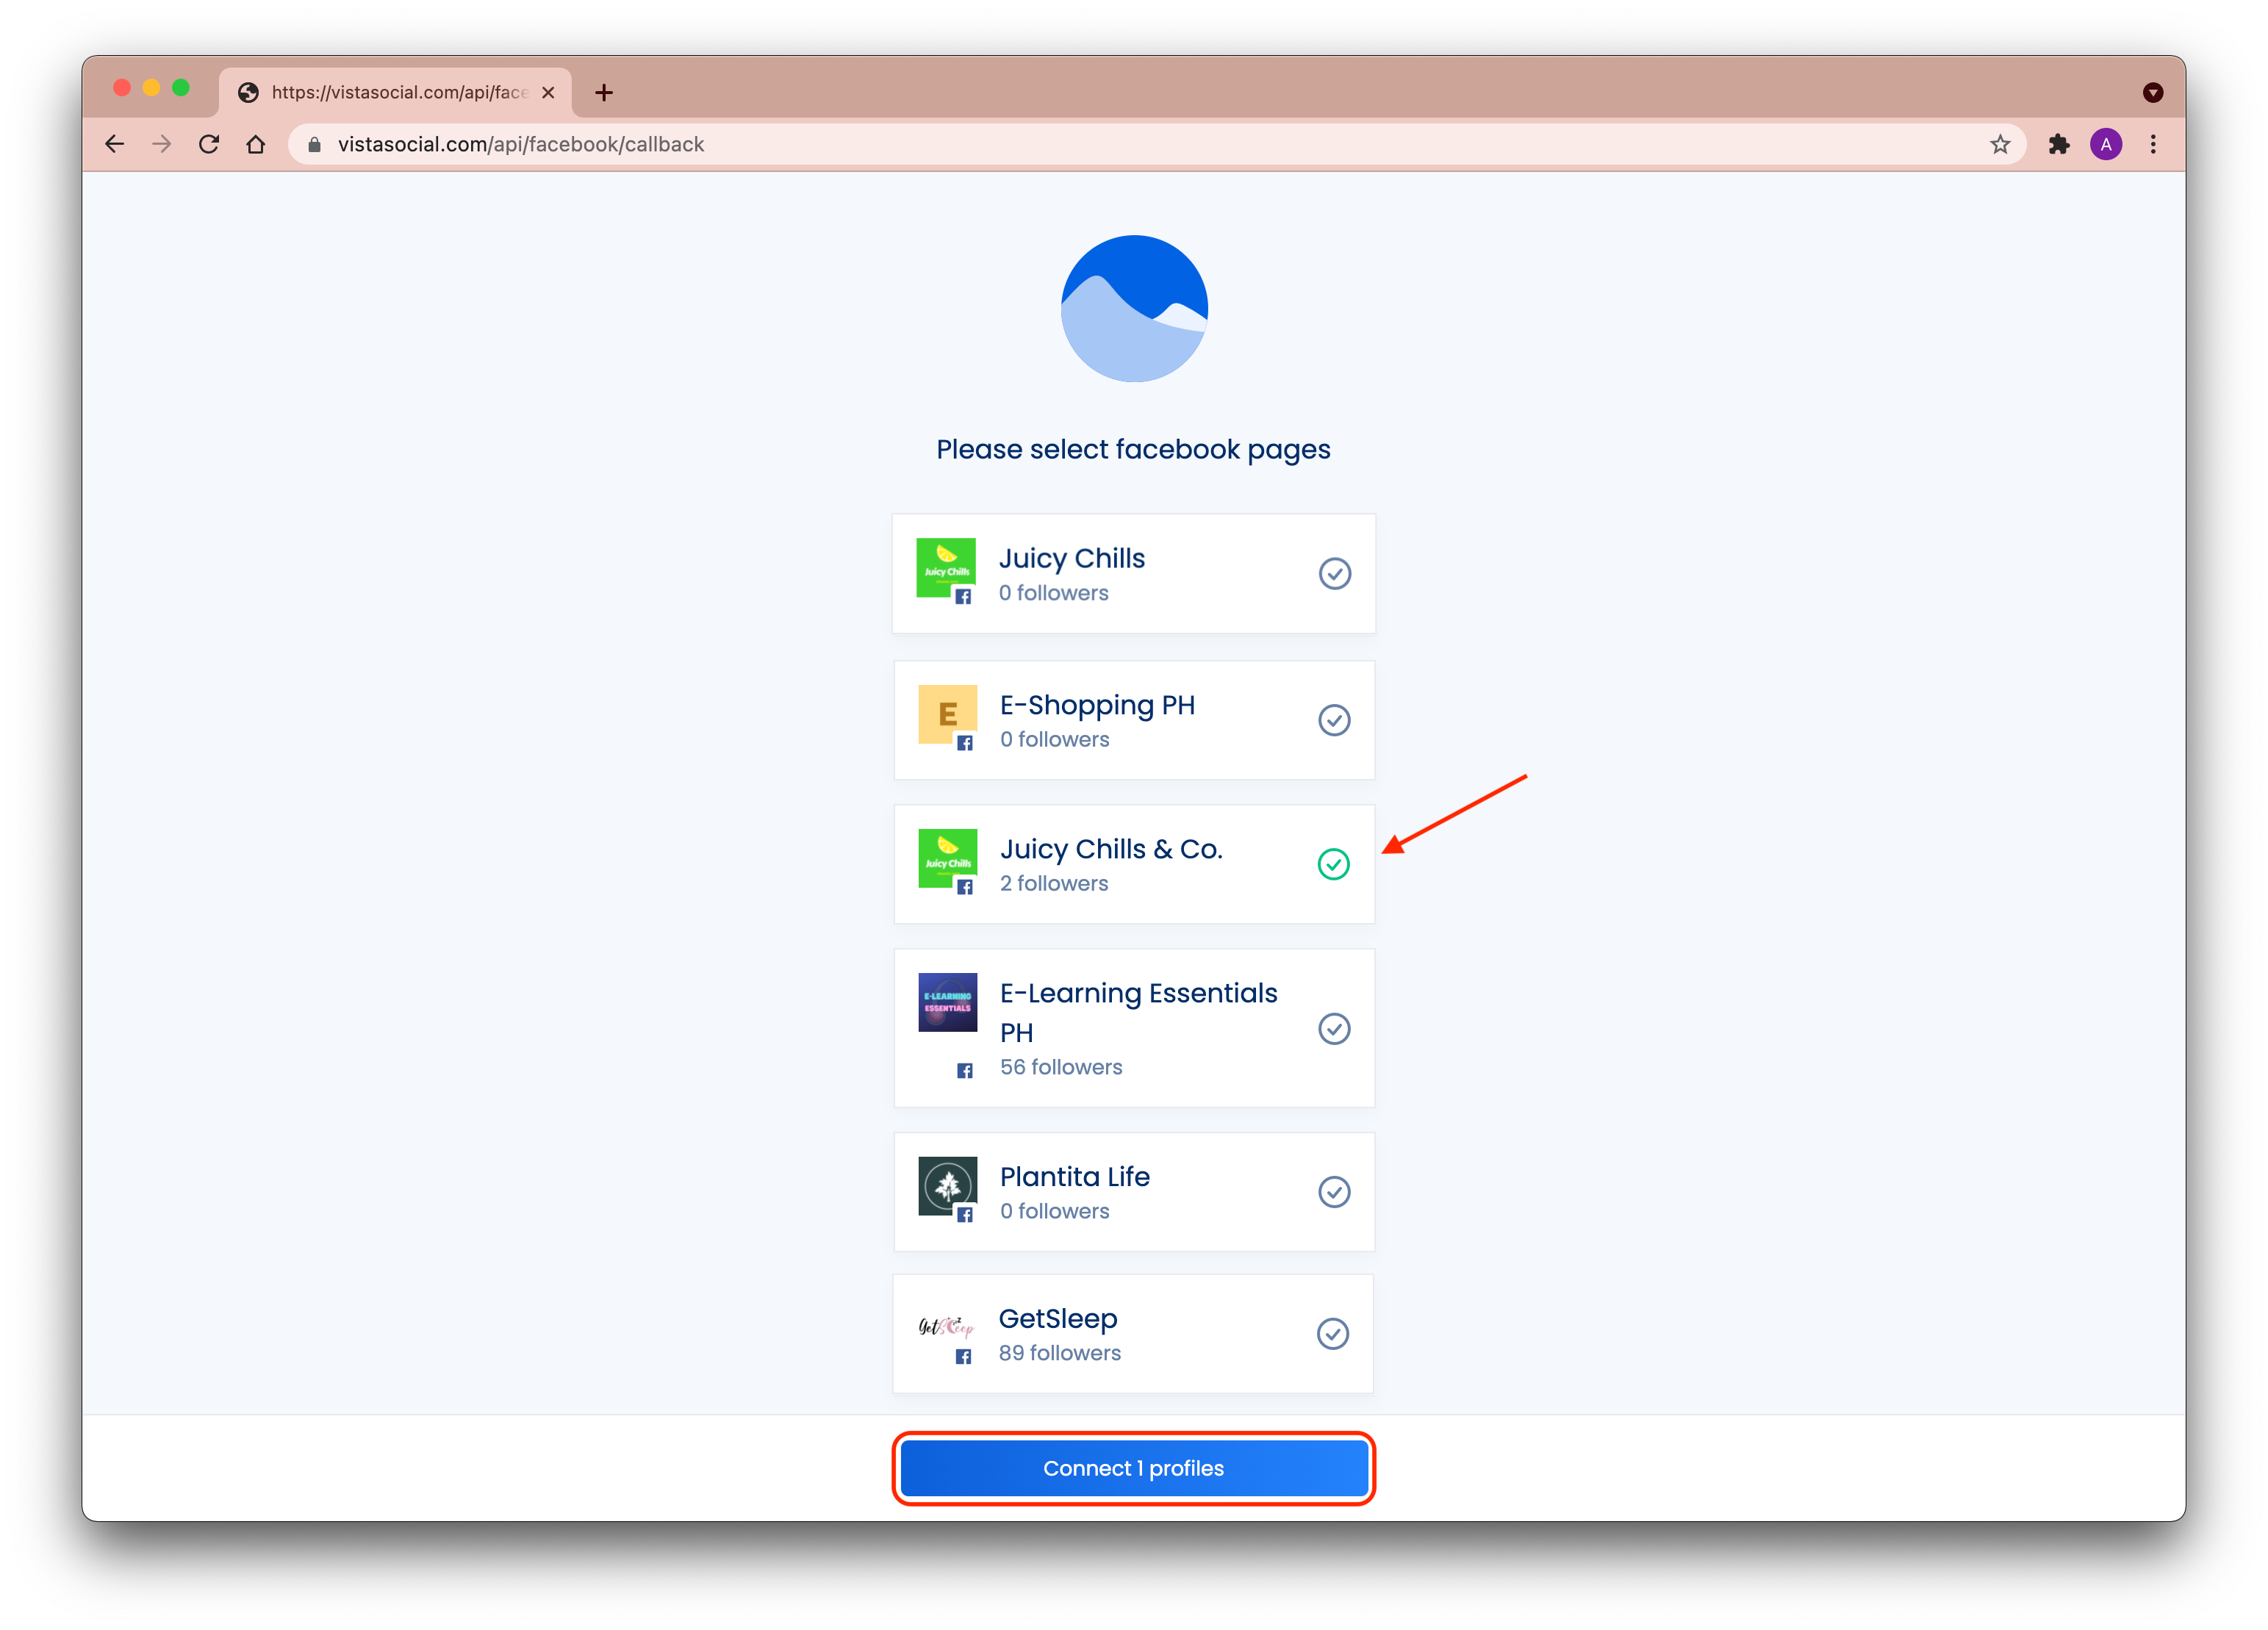Click the '2 followers' text
2268x1630 pixels.
[x=1054, y=884]
